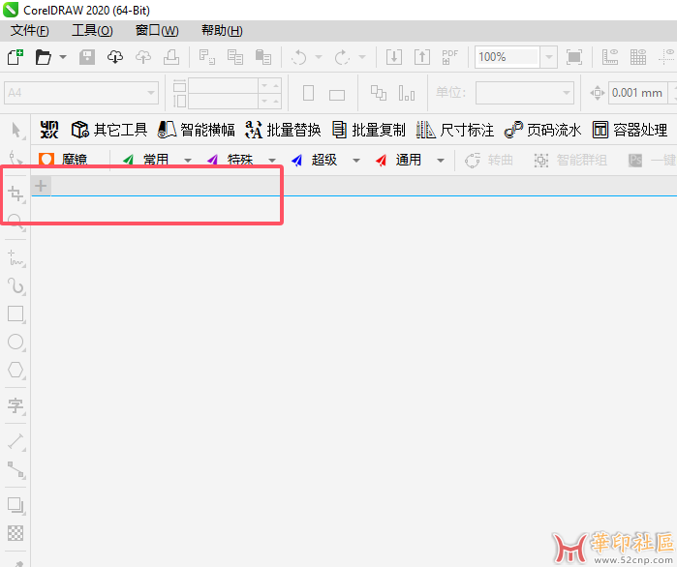
Task: Click the Export icon
Action: coord(422,57)
